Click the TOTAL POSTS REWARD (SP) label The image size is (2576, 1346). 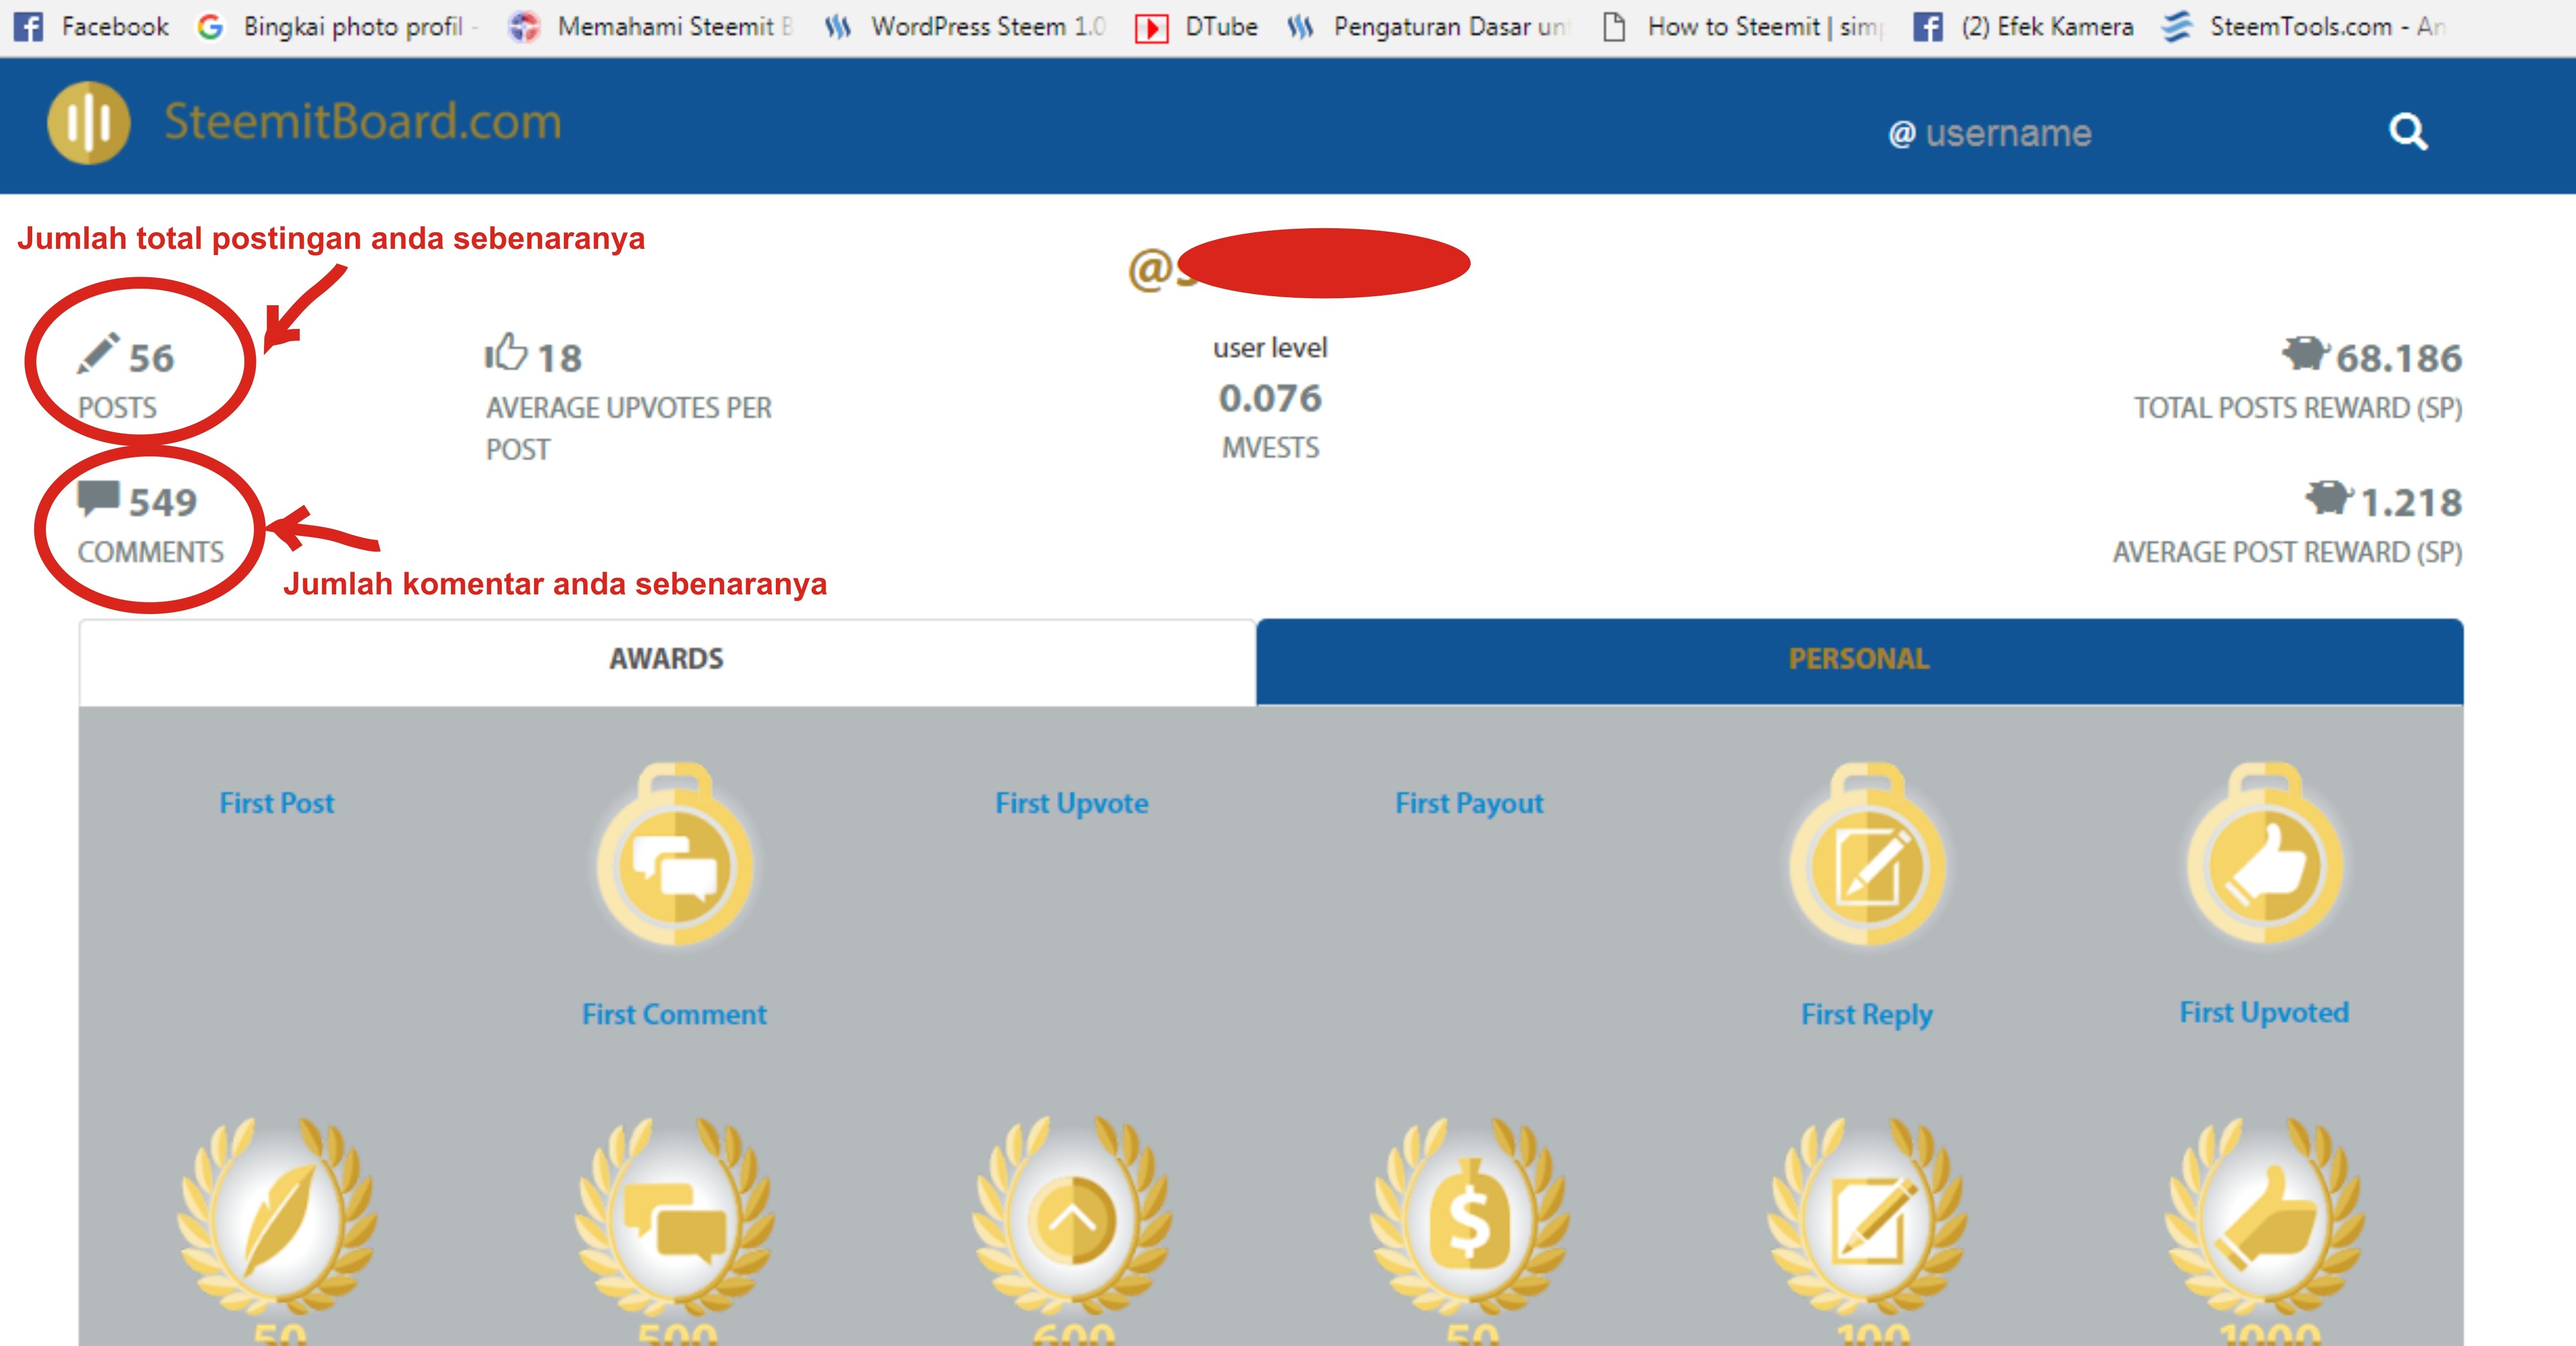(x=2298, y=408)
